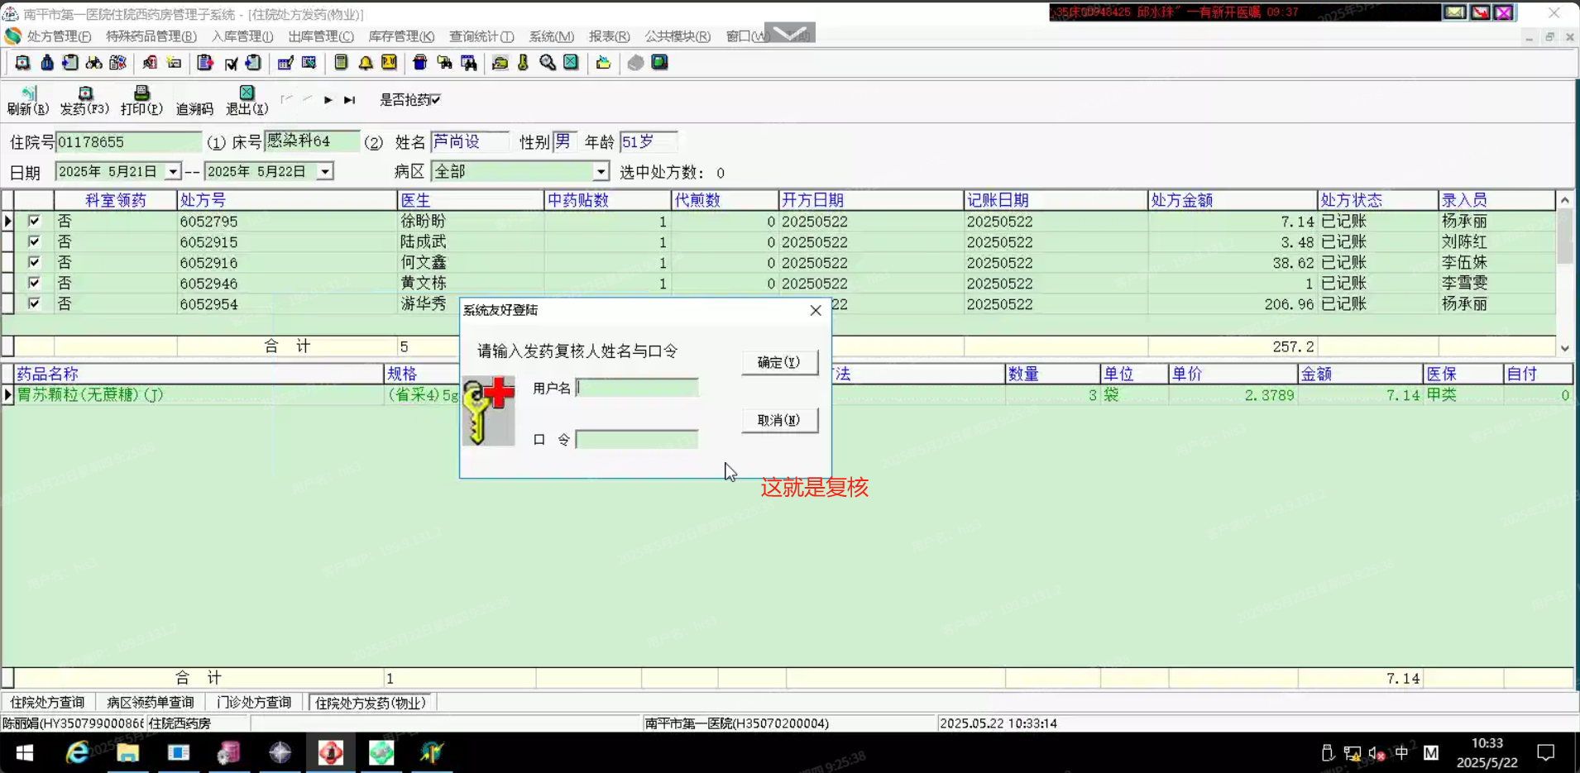
Task: Click the Refresh 刷新(R) toolbar button
Action: click(x=27, y=100)
